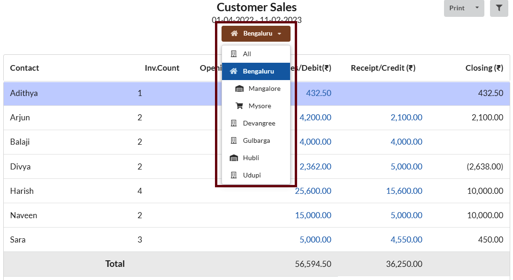This screenshot has width=513, height=280.
Task: Click the filter funnel icon
Action: click(x=499, y=8)
